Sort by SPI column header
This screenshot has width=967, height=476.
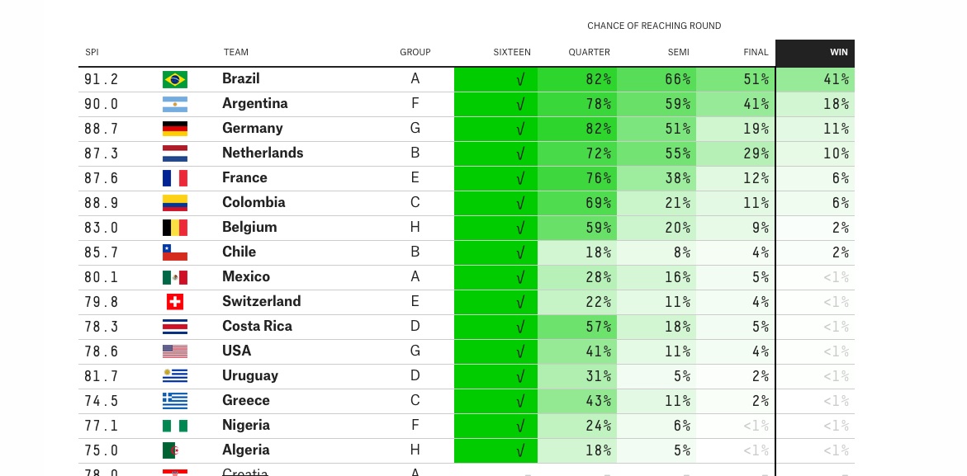pyautogui.click(x=92, y=52)
